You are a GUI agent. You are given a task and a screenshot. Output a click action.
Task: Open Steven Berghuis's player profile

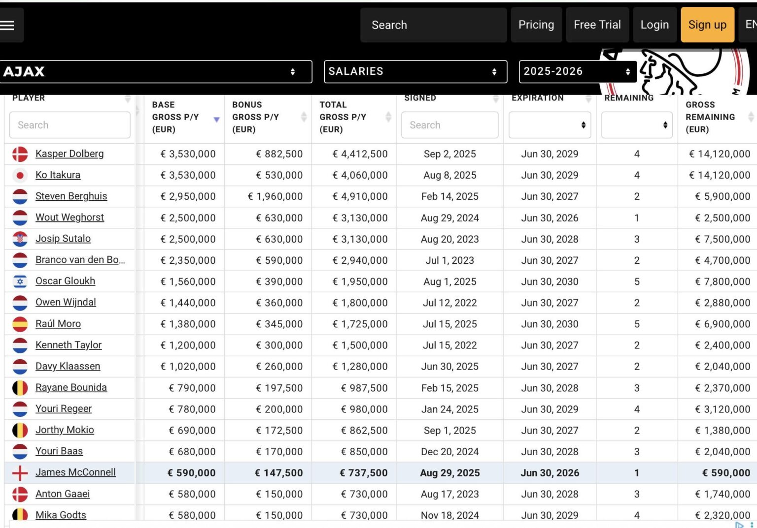coord(71,196)
